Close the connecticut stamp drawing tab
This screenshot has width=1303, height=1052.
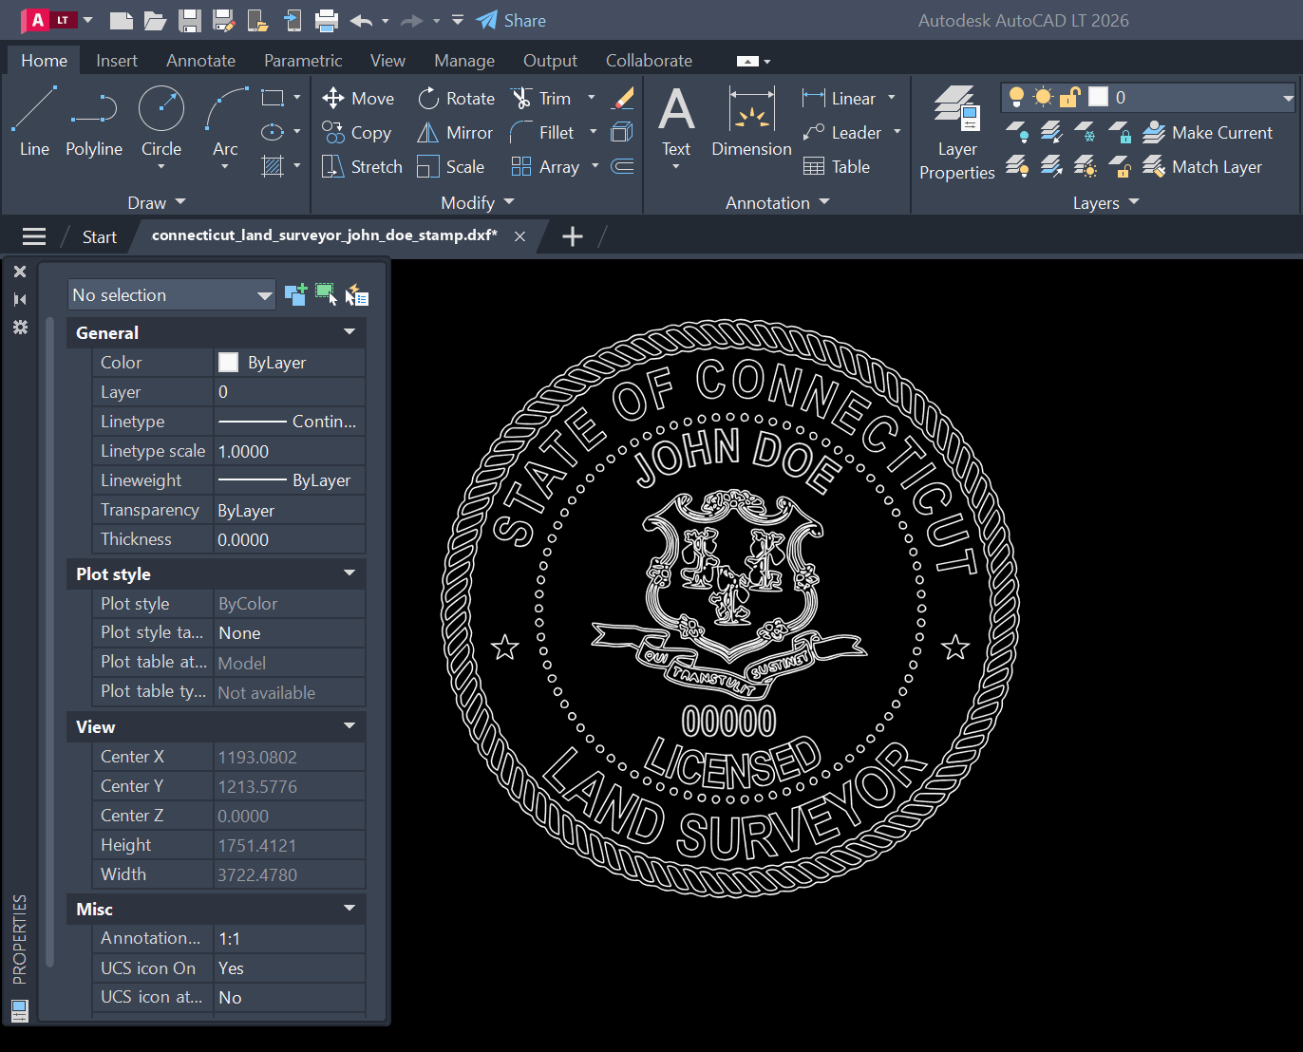519,236
